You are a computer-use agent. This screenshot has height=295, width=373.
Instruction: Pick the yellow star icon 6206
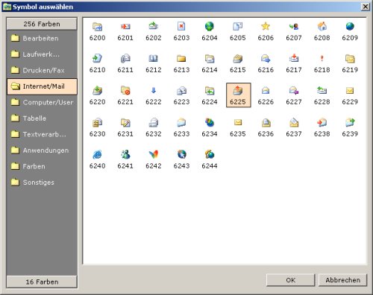pyautogui.click(x=266, y=26)
